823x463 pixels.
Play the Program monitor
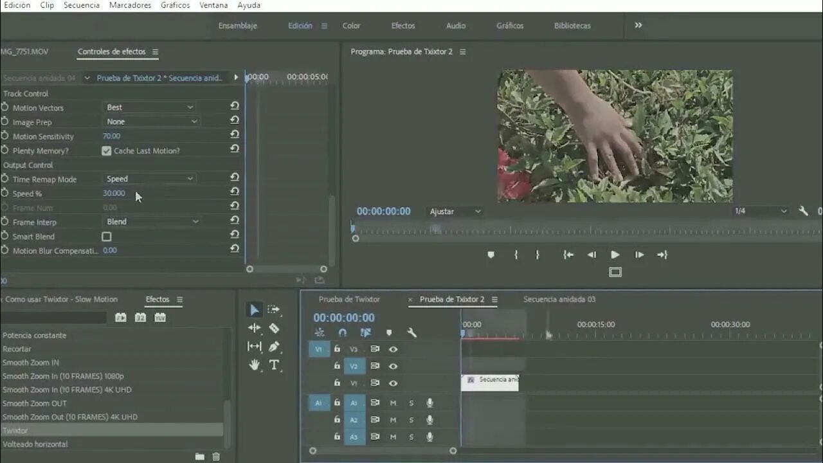click(x=615, y=255)
